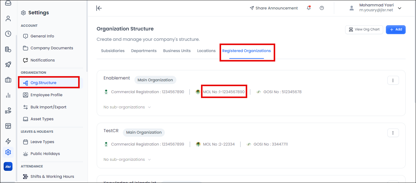Click the blue Add button
This screenshot has height=183, width=416.
pos(396,30)
